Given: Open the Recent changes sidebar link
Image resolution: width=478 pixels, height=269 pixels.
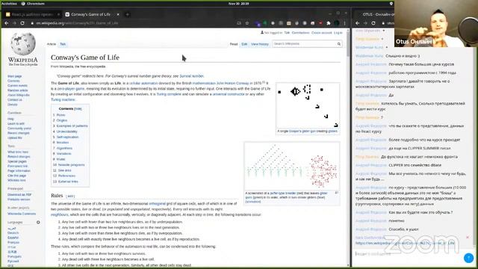Looking at the screenshot, I should point(19,133).
